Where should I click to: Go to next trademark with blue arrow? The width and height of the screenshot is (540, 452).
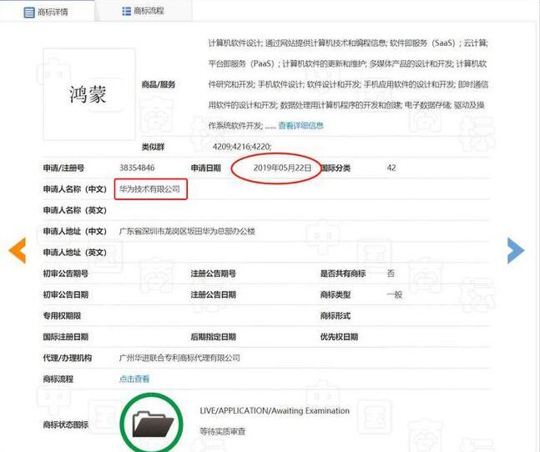tap(516, 250)
